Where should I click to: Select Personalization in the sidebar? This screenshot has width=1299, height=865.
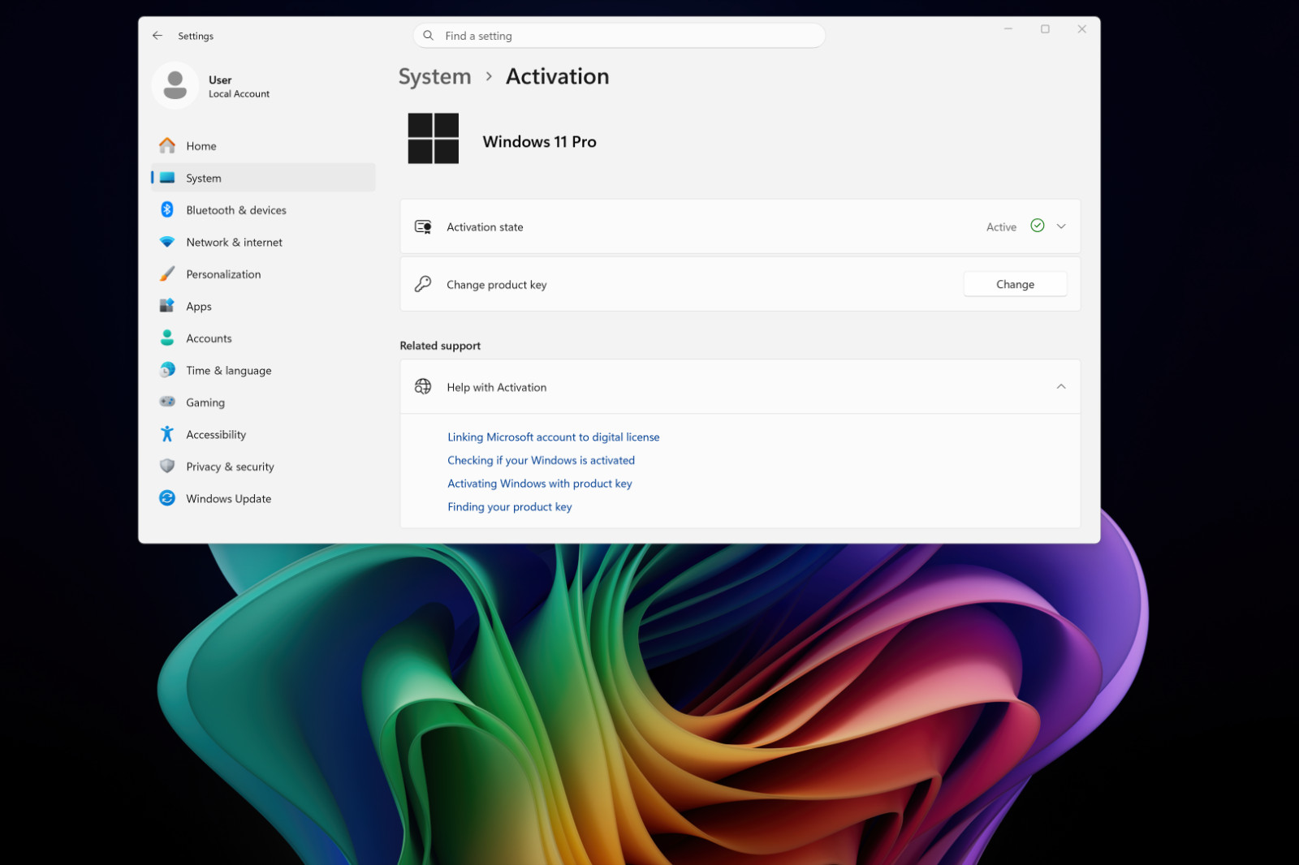263,274
